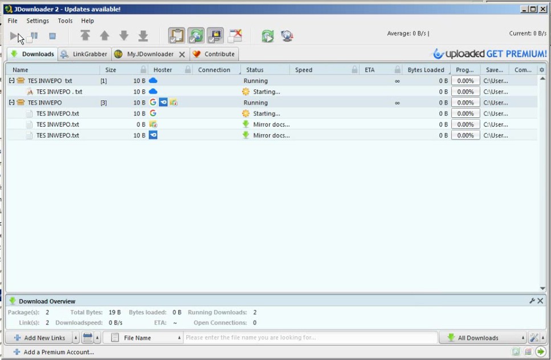
Task: Click the update globe icon in toolbar
Action: 287,36
